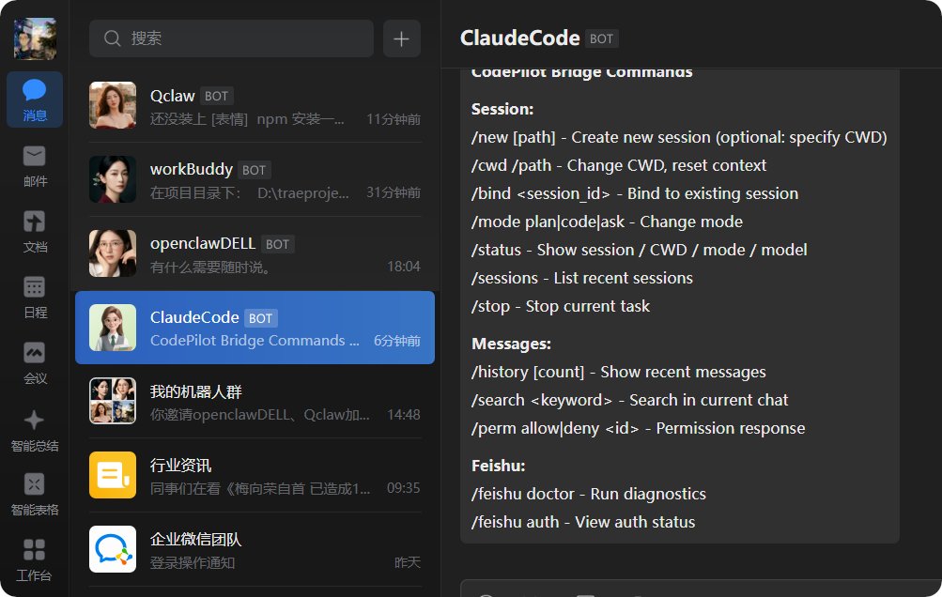Open the 我的机器人群 group chat
Viewport: 942px width, 597px height.
click(255, 401)
